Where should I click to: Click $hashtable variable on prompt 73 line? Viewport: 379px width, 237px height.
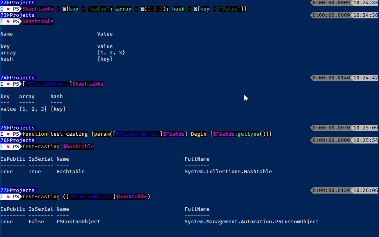tap(38, 21)
